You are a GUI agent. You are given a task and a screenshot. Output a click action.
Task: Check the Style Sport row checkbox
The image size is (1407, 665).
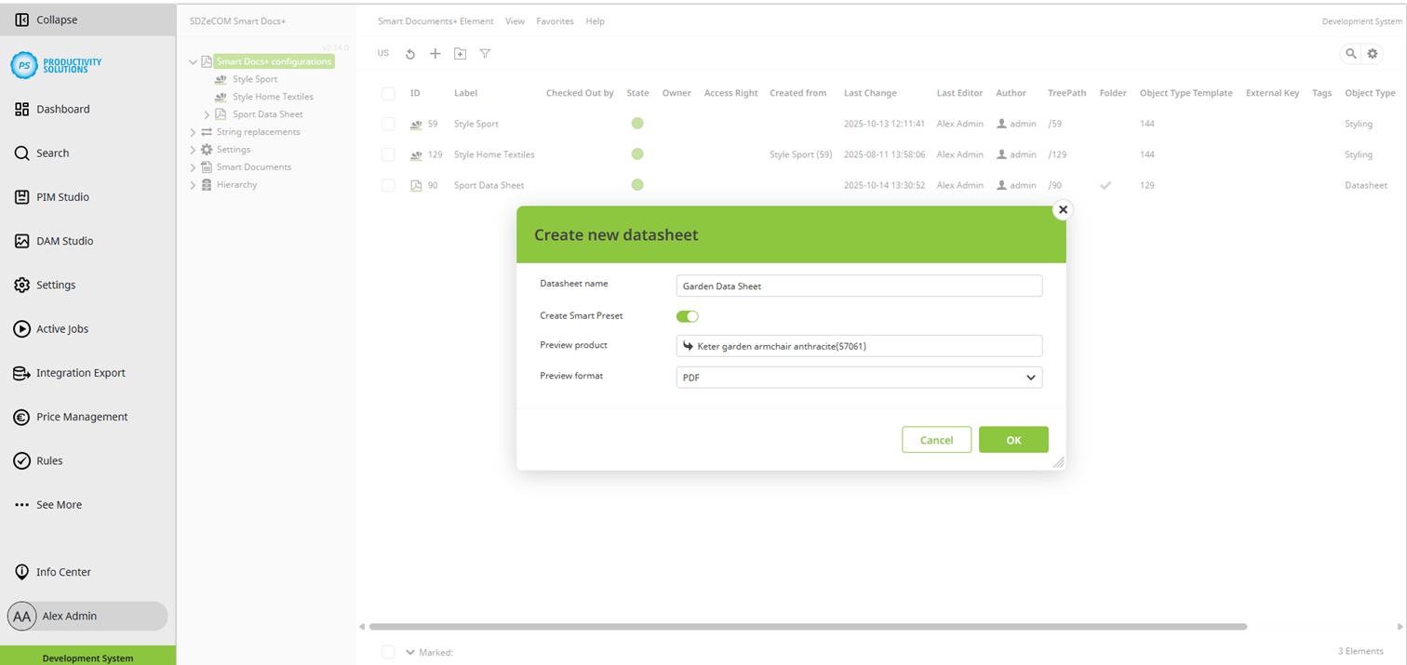pos(388,123)
